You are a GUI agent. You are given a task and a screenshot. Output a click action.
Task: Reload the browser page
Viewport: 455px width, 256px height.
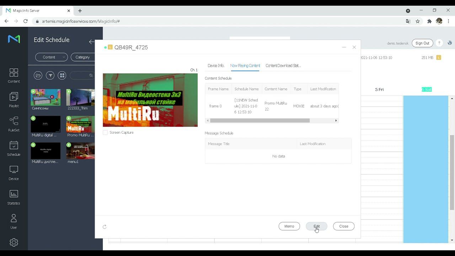(26, 21)
